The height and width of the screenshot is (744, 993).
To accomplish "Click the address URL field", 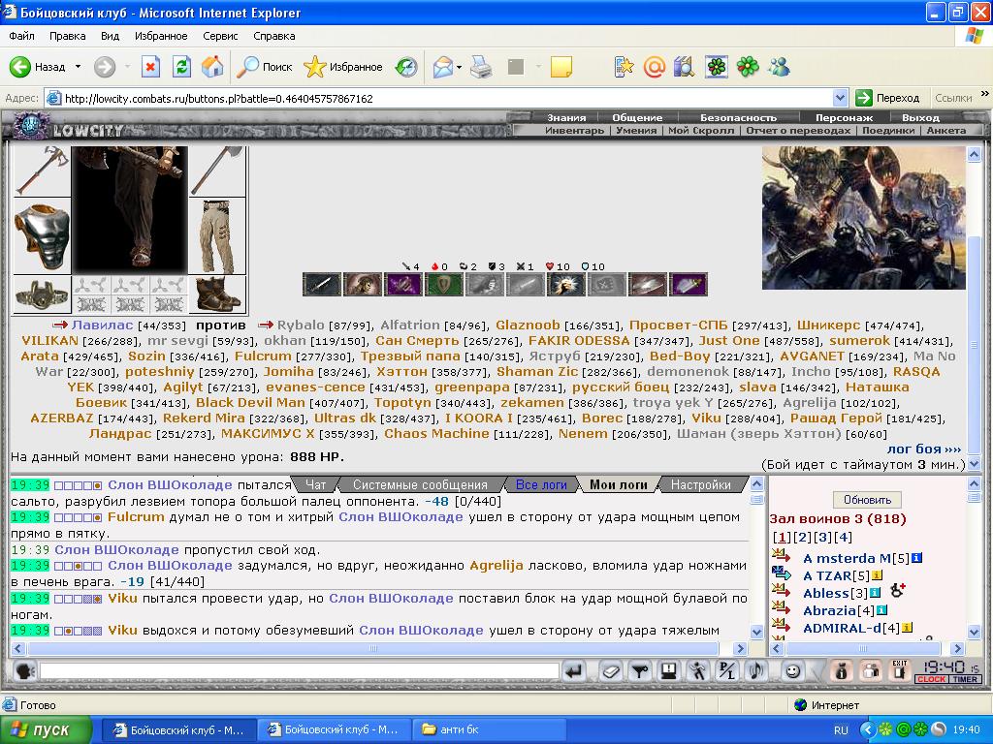I will (x=446, y=98).
